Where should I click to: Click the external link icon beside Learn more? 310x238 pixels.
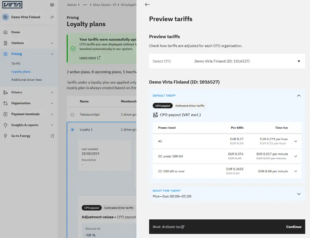point(99,57)
